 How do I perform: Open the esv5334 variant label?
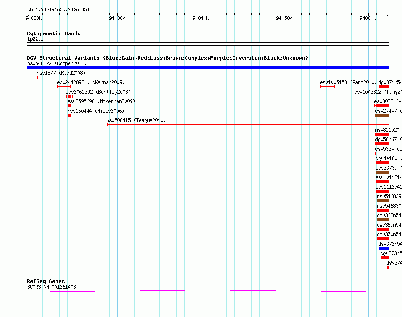coord(388,149)
